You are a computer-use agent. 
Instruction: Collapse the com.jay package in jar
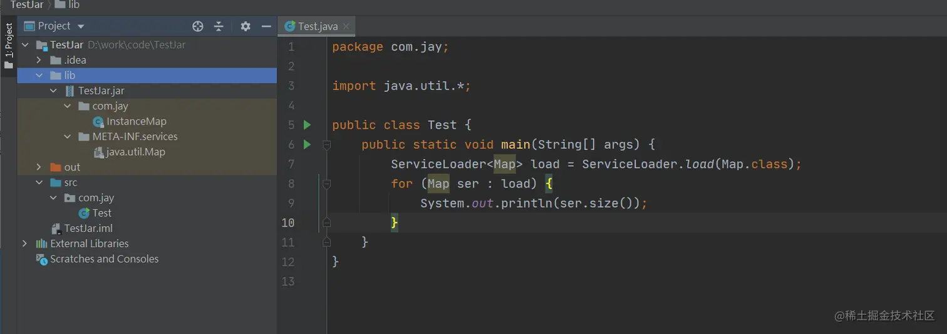pyautogui.click(x=68, y=106)
